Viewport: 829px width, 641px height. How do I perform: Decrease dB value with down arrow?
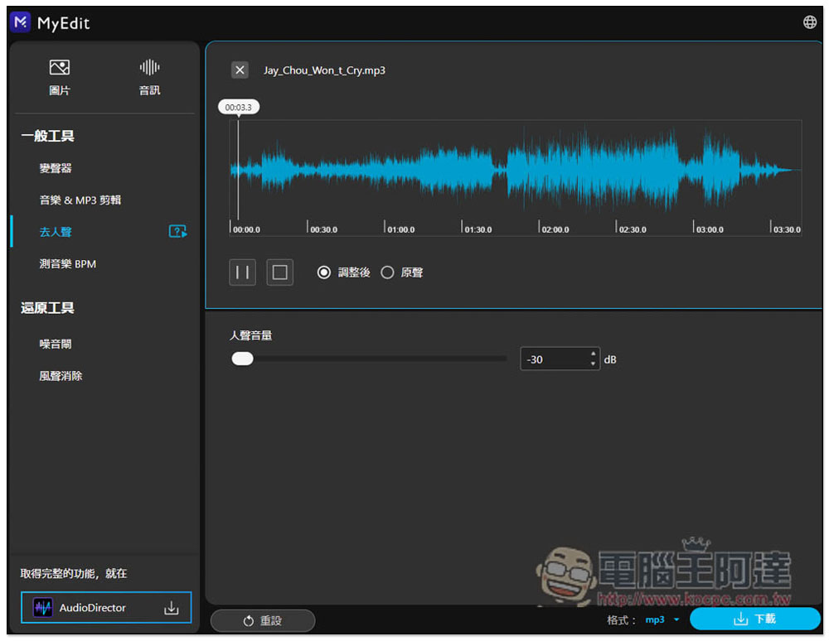(x=593, y=364)
